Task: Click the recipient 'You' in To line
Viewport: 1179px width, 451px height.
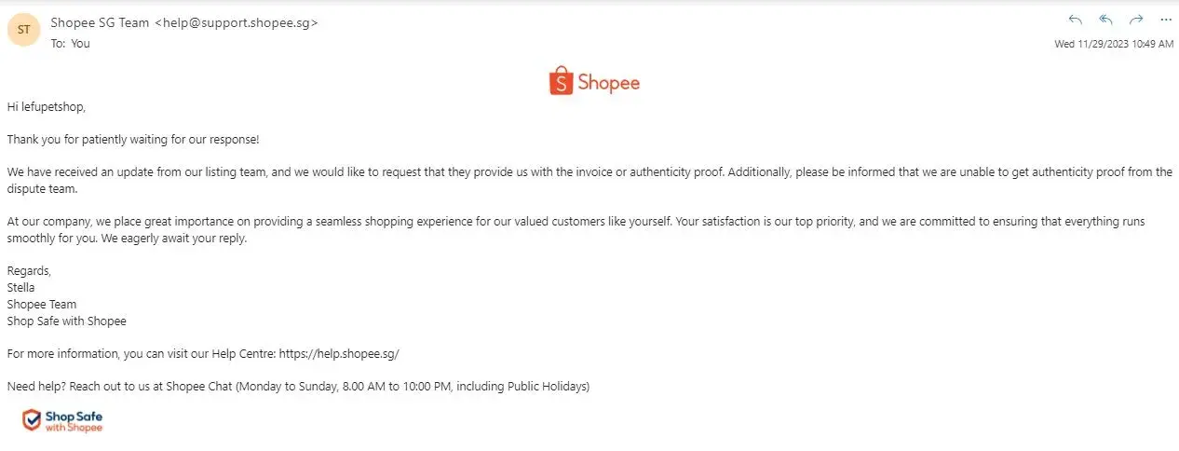Action: point(81,43)
